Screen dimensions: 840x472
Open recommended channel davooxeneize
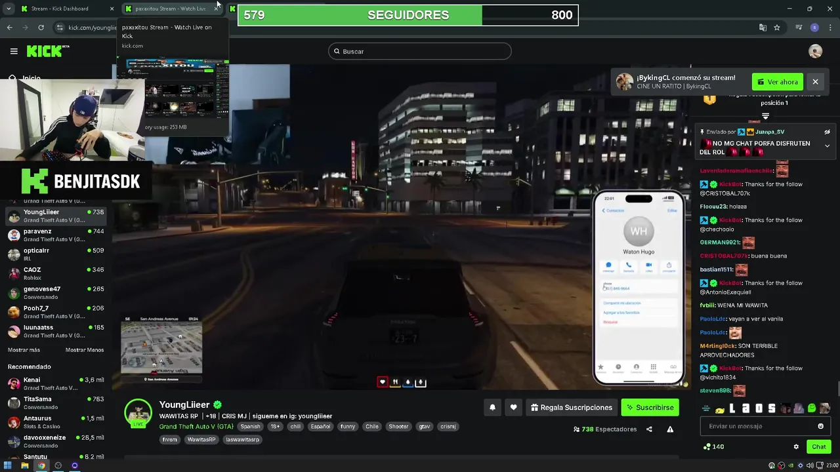click(56, 441)
